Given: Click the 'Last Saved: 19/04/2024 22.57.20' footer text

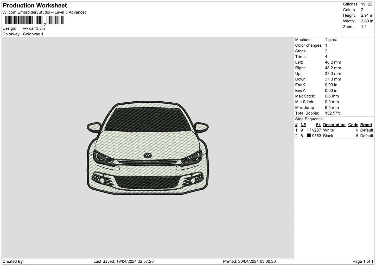Looking at the screenshot, I should (124, 262).
